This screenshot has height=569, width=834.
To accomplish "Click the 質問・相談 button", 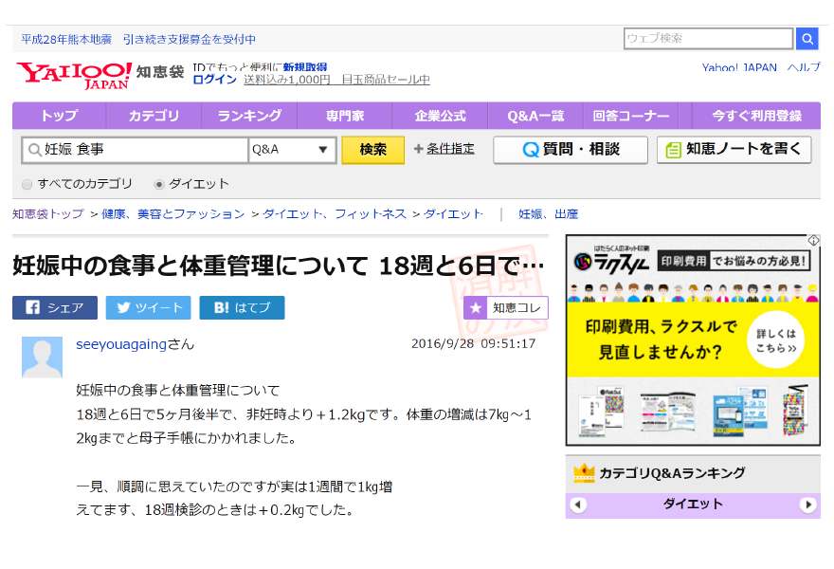I will [571, 150].
